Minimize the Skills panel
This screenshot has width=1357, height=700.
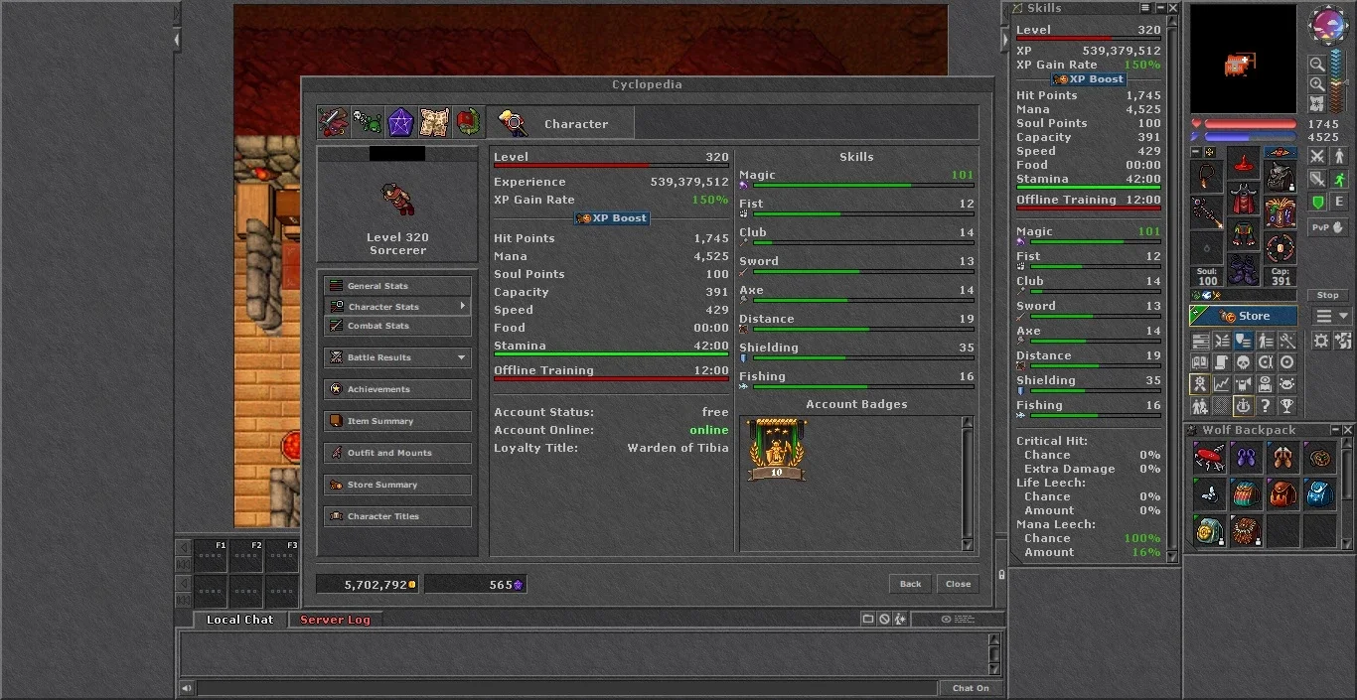point(1158,8)
